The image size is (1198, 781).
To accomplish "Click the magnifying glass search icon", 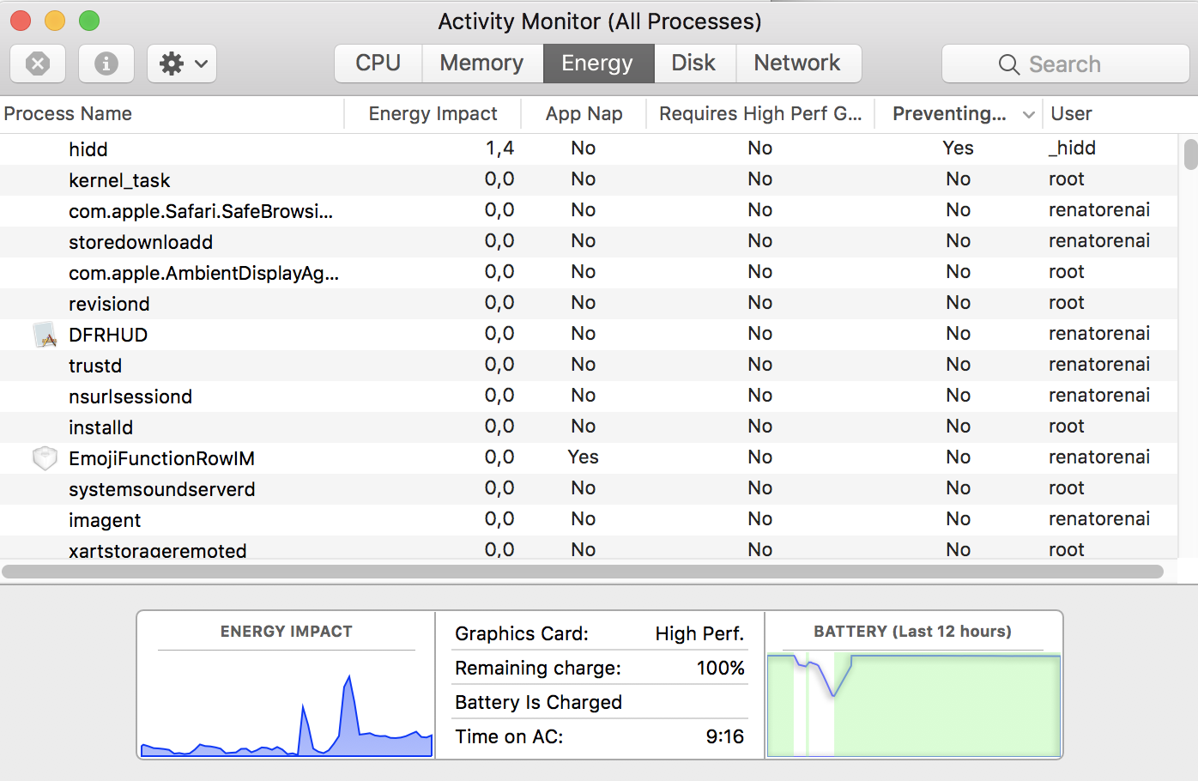I will 1009,64.
